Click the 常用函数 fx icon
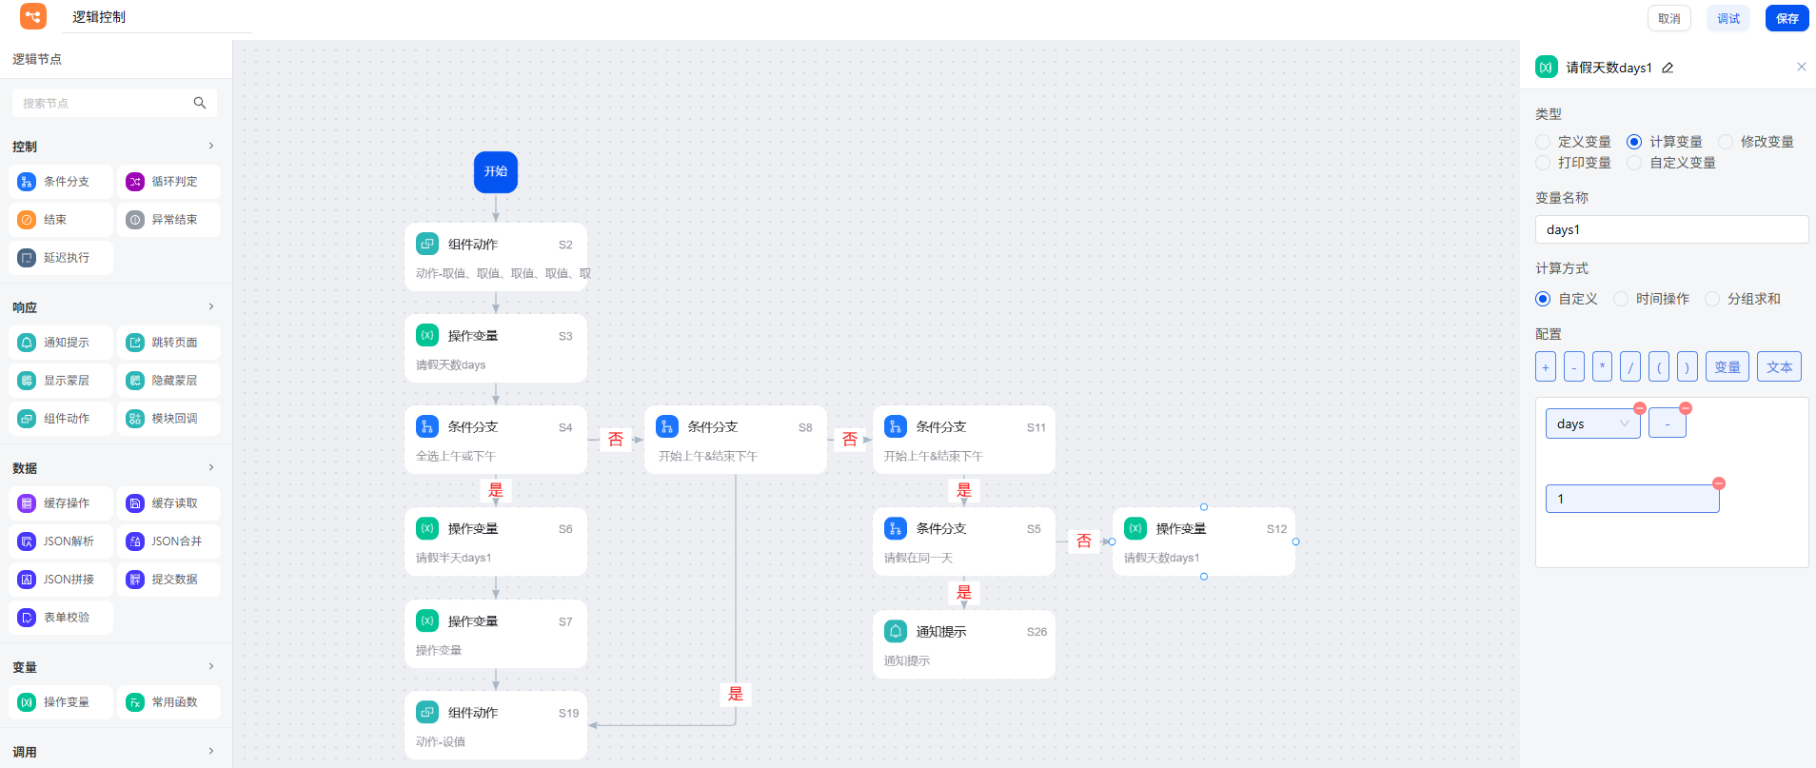 (135, 702)
